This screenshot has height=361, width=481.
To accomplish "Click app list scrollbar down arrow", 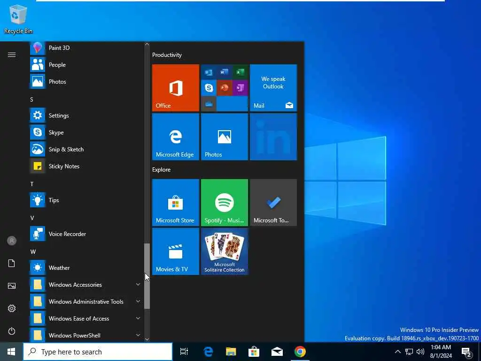I will 147,339.
